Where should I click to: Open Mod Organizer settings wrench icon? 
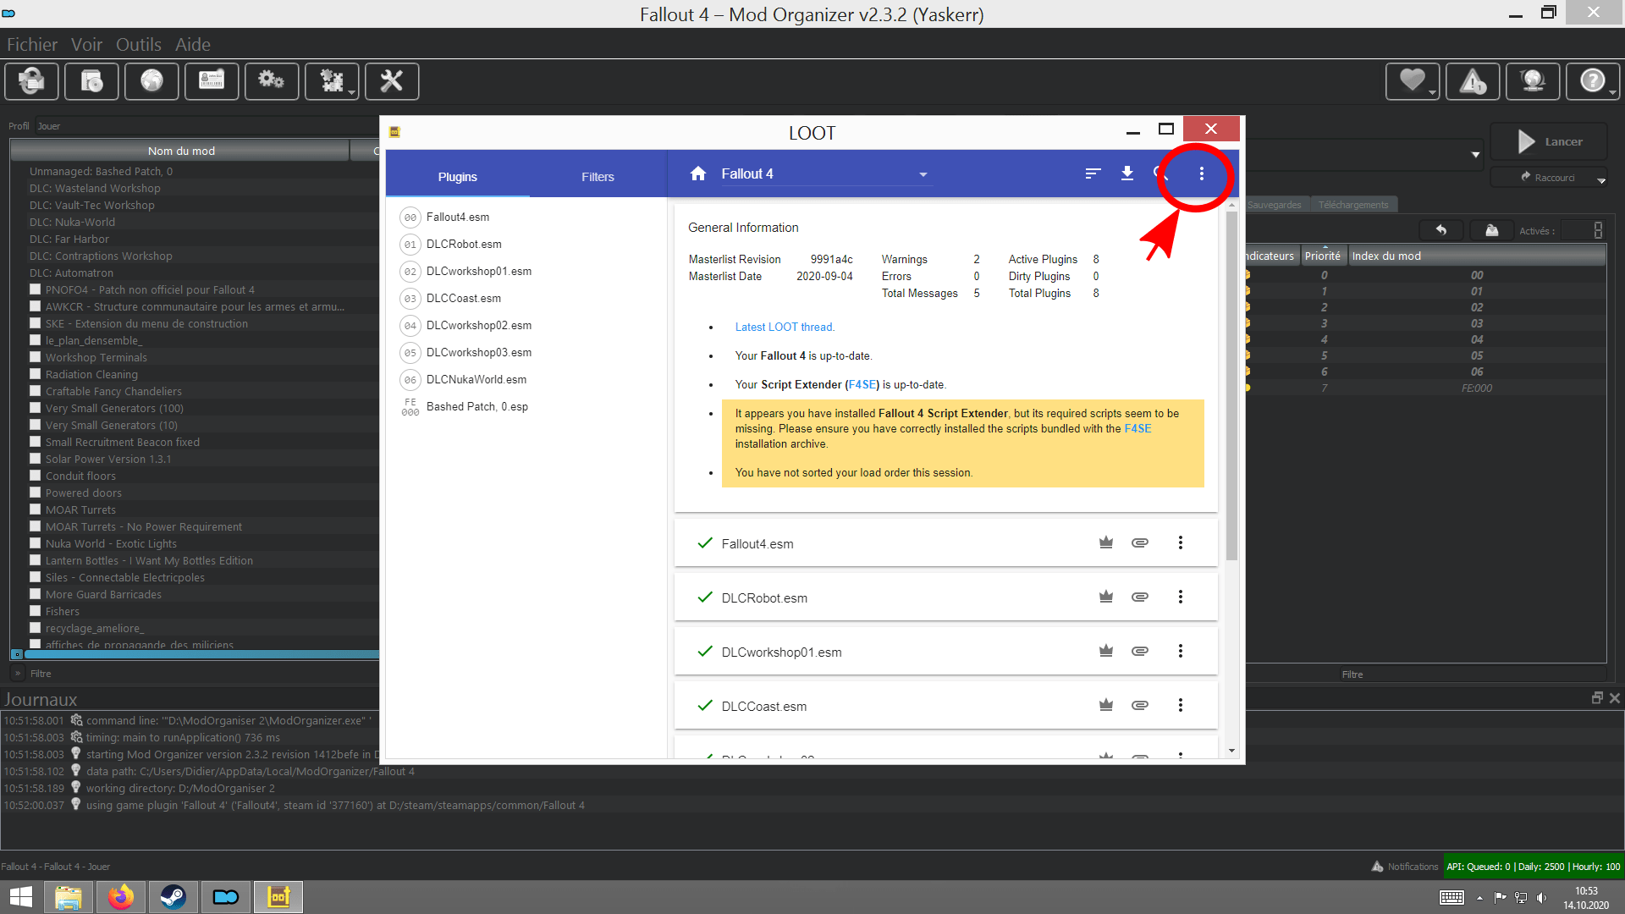click(x=392, y=81)
